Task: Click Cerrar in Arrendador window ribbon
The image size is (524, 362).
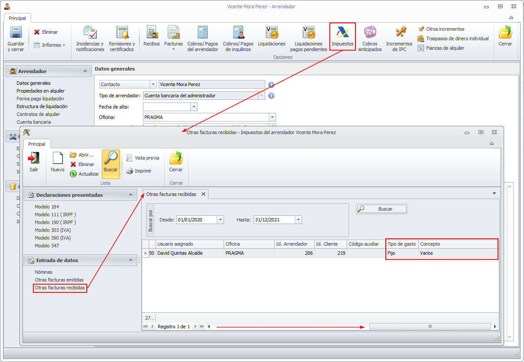Action: click(x=505, y=36)
